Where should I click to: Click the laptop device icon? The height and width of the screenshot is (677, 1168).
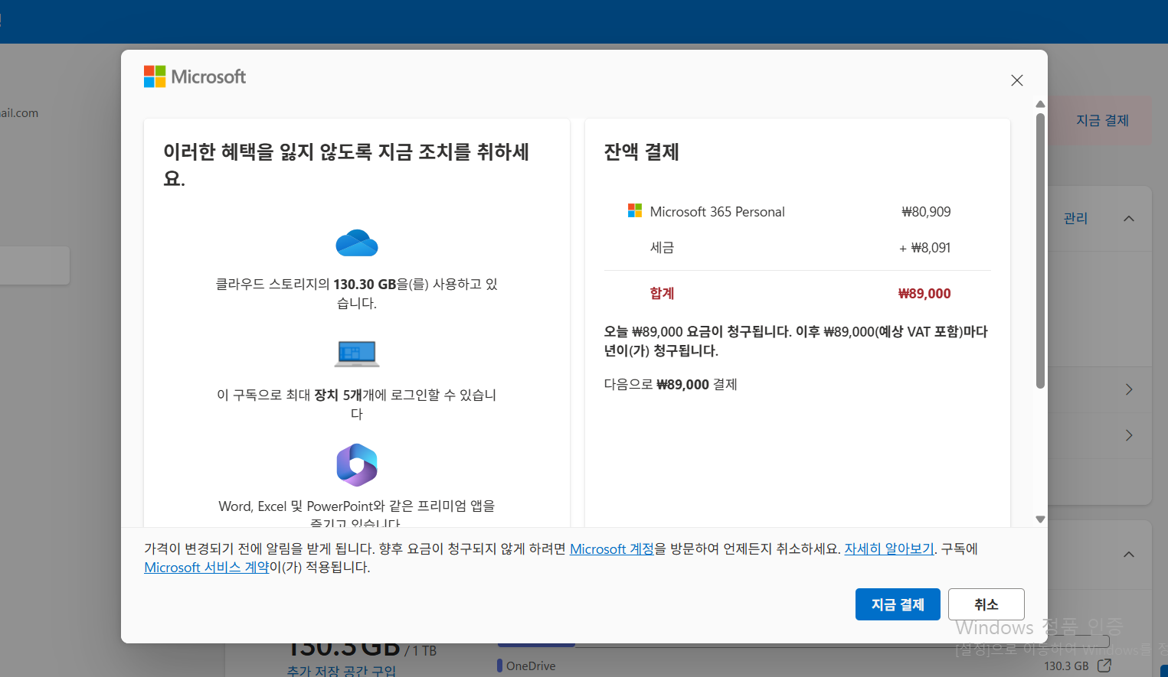pos(357,353)
